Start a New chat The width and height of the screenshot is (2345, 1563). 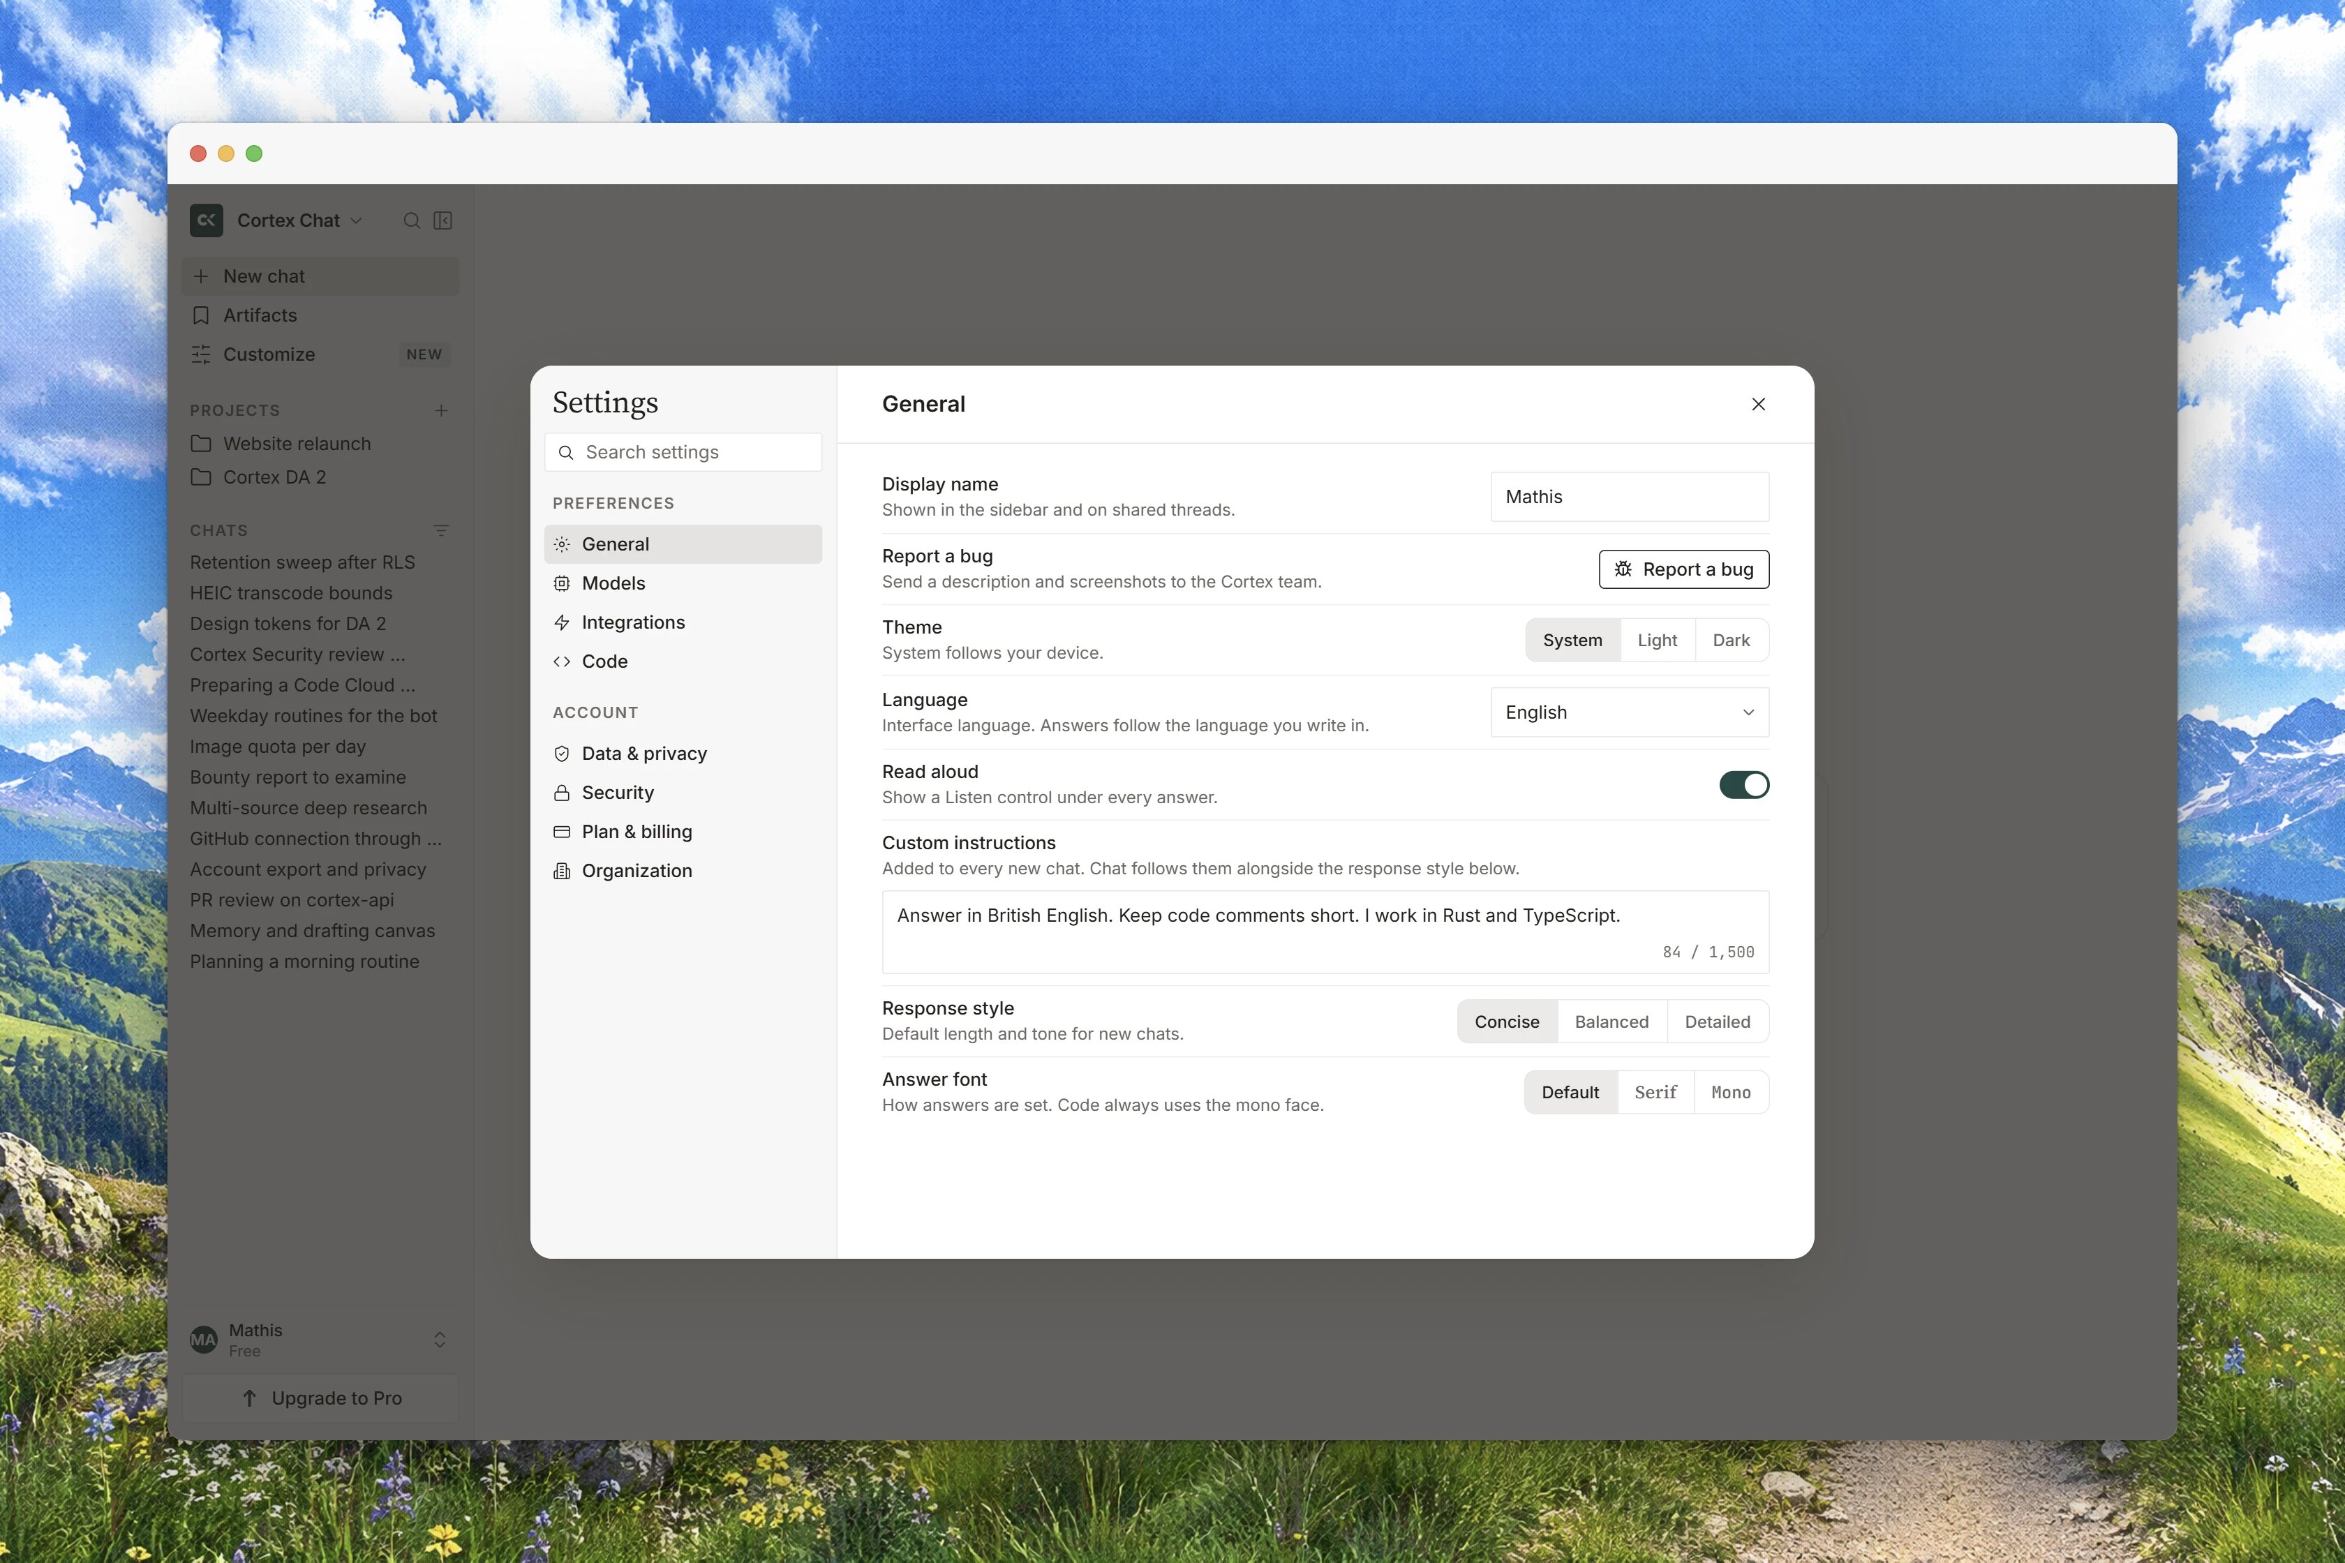321,276
